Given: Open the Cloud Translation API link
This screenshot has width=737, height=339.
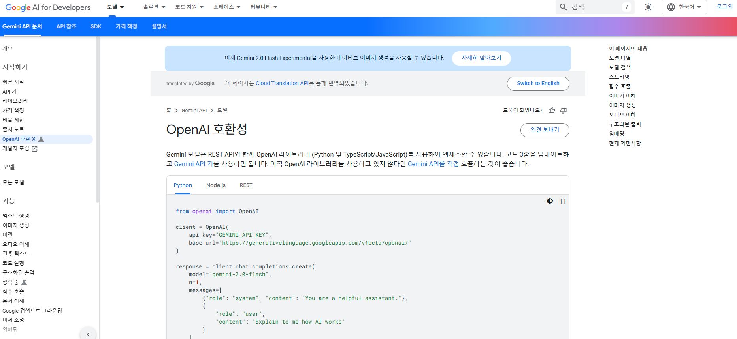Looking at the screenshot, I should coord(282,83).
